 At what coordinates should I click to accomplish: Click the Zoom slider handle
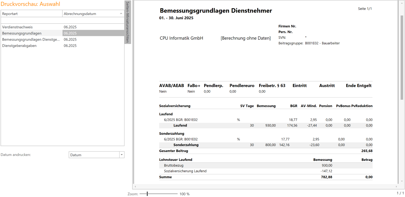[147, 194]
